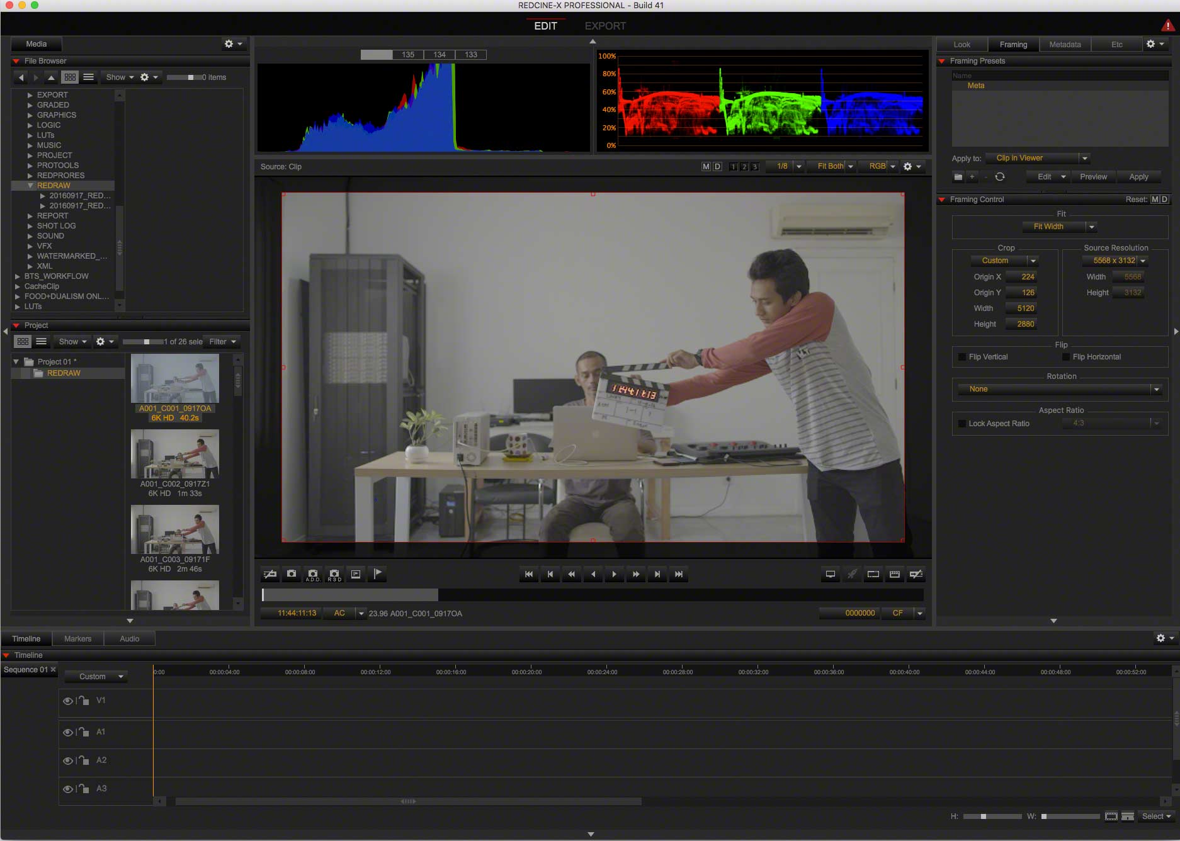
Task: Jump to the first frame of the clip
Action: 528,574
